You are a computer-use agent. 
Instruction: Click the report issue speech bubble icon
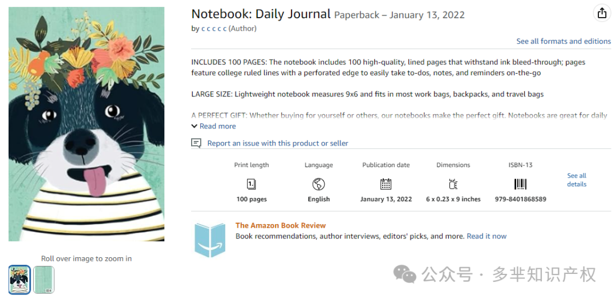tap(196, 143)
